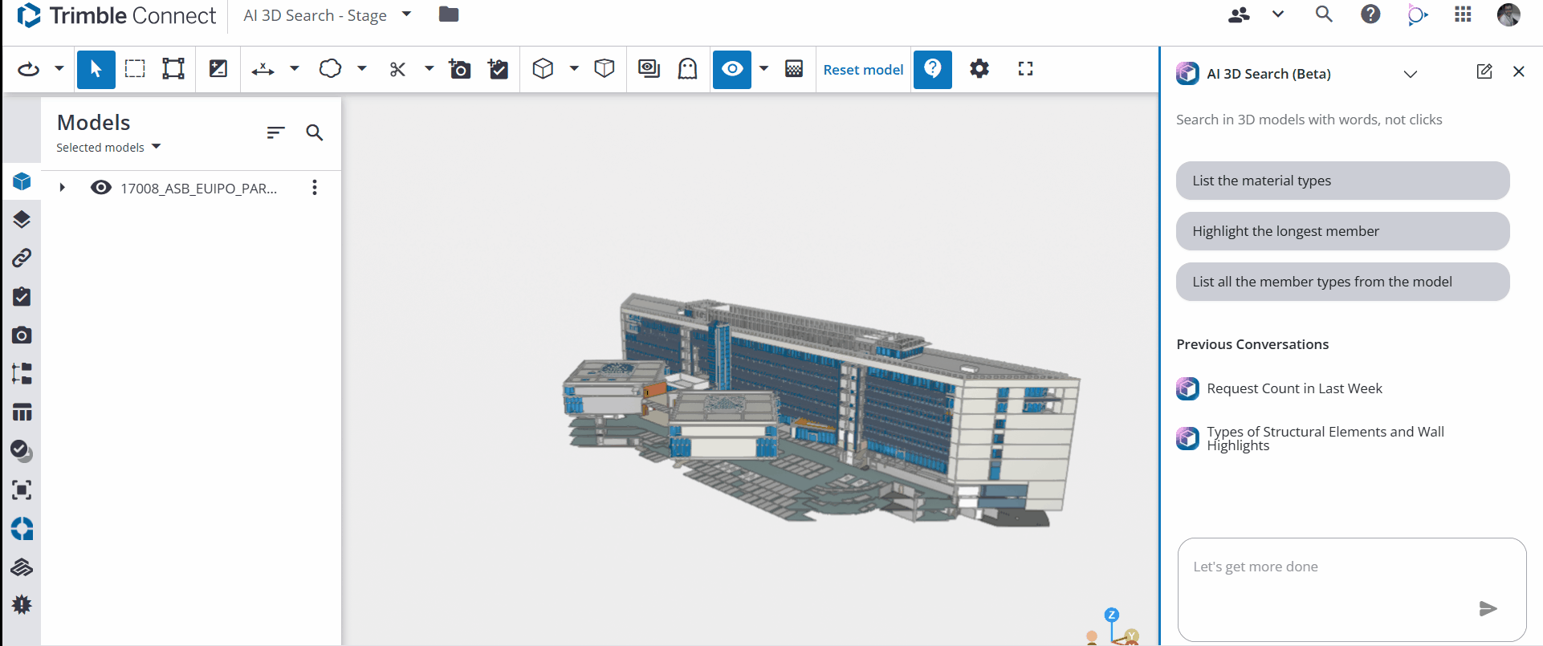Image resolution: width=1543 pixels, height=646 pixels.
Task: Open viewer settings gear icon
Action: pos(979,69)
